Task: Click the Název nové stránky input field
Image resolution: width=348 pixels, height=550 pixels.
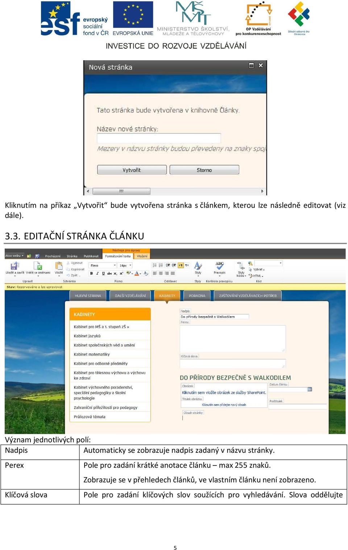Action: pyautogui.click(x=159, y=138)
